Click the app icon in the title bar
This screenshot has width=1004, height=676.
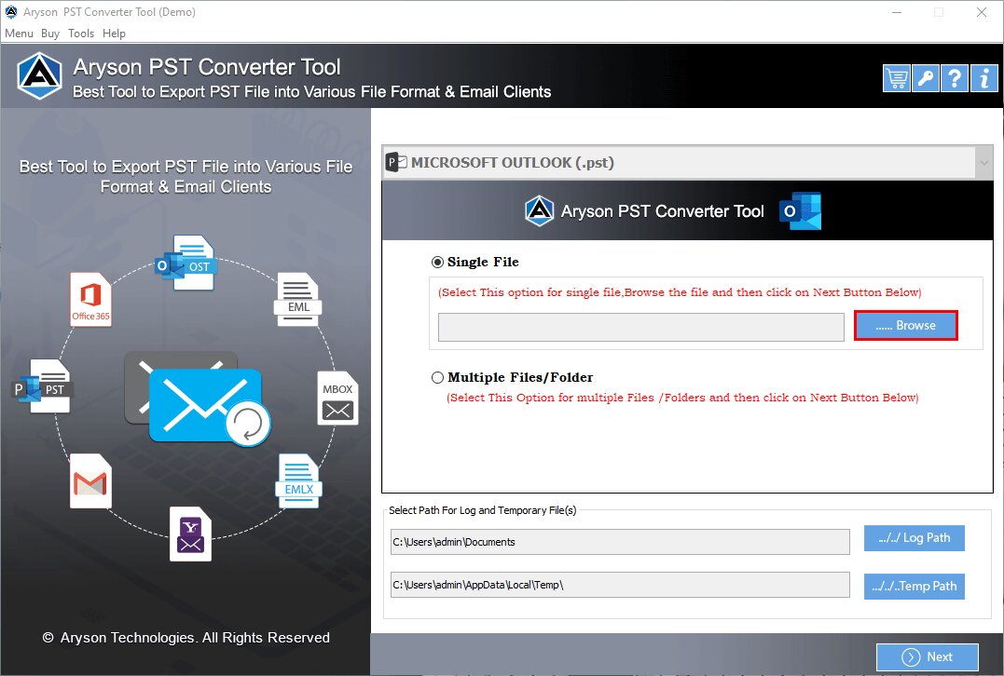point(11,11)
